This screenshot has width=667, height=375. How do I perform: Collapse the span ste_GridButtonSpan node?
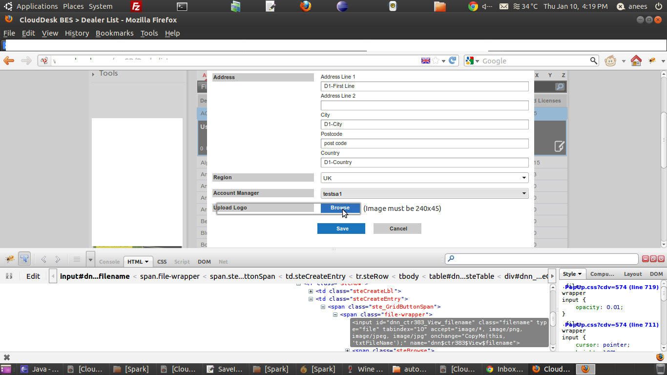323,307
